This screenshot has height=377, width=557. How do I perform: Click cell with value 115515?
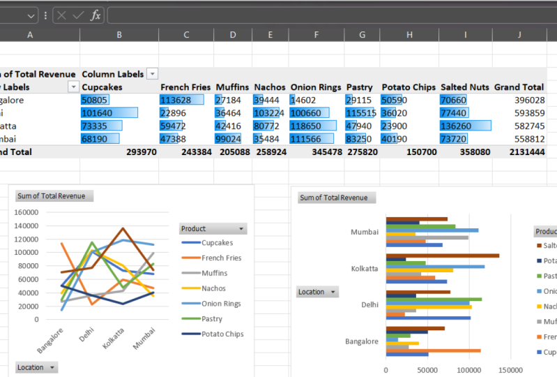click(362, 113)
